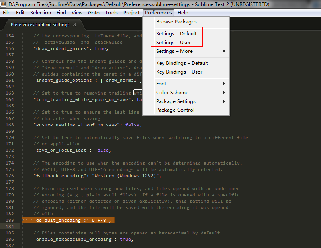Close the Preferences.sublime-settings tab
This screenshot has height=248, width=321.
click(74, 24)
